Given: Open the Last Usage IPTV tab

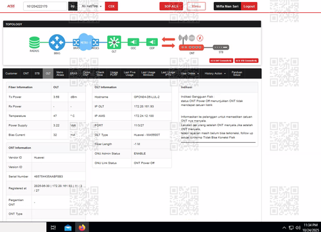Looking at the screenshot, I should pos(168,73).
